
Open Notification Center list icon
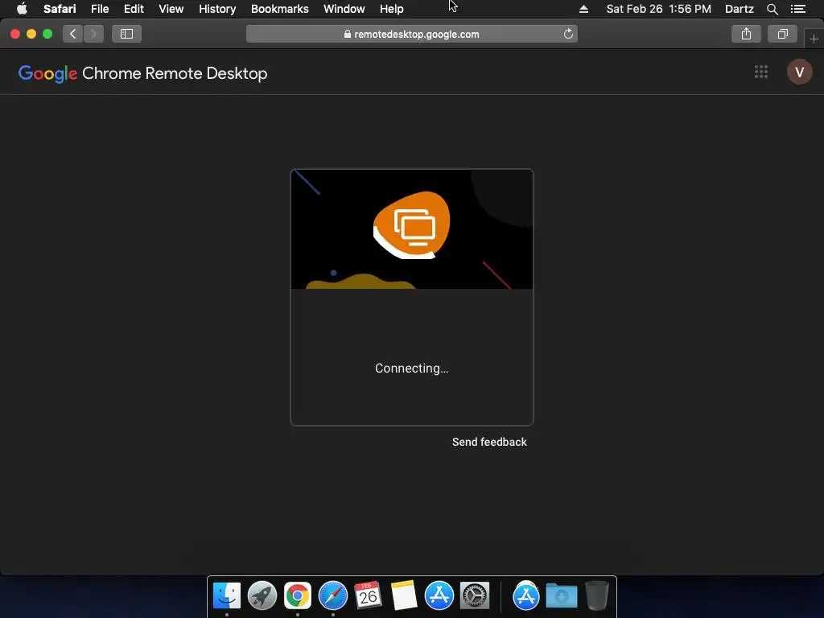797,9
